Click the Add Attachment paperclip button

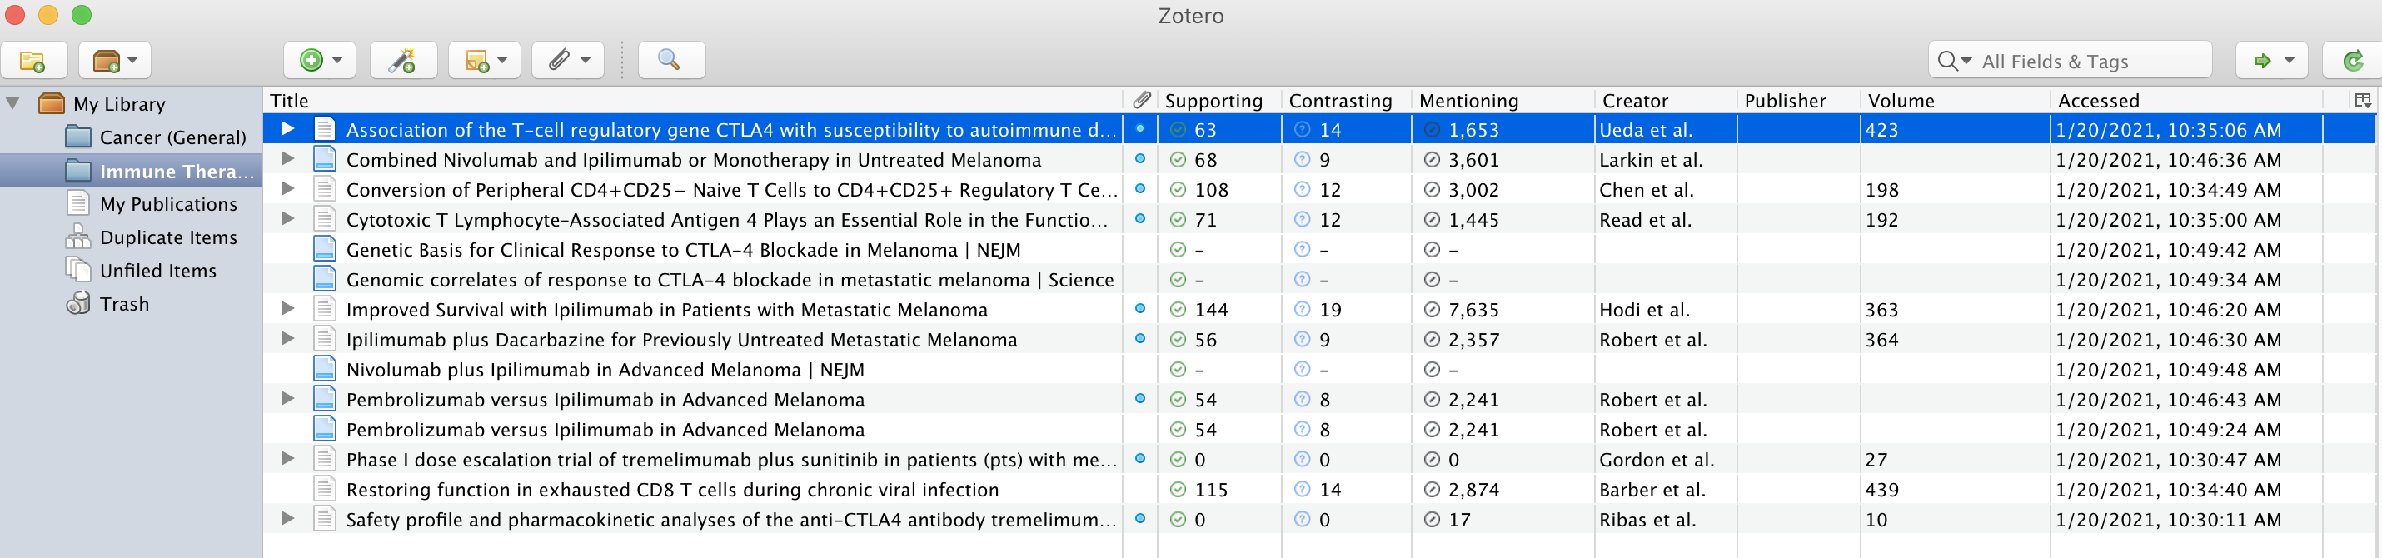pyautogui.click(x=568, y=61)
